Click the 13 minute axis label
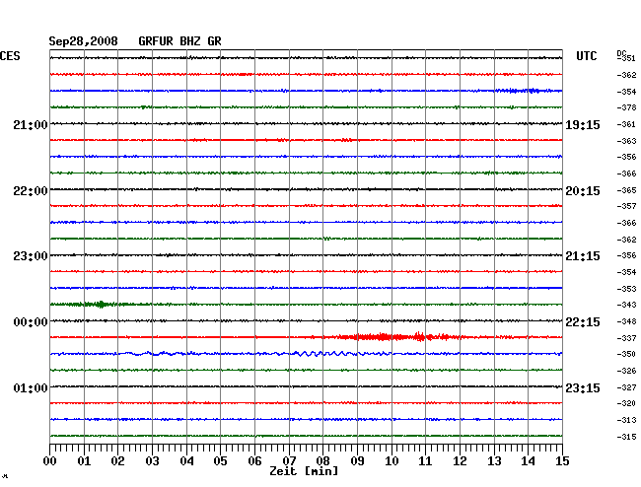The height and width of the screenshot is (487, 641). 494,460
